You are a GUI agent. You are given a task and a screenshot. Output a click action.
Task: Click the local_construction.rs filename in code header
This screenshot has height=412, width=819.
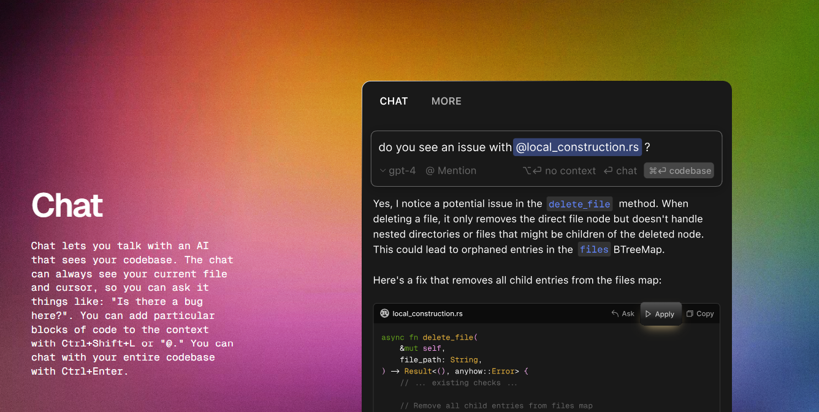coord(427,313)
